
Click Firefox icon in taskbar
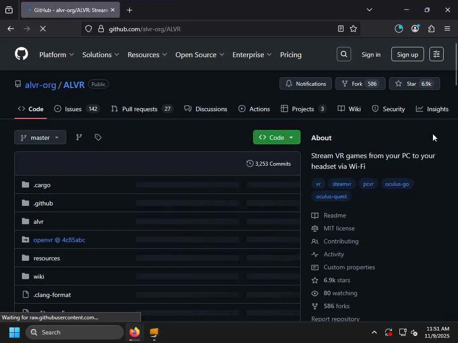click(x=134, y=332)
